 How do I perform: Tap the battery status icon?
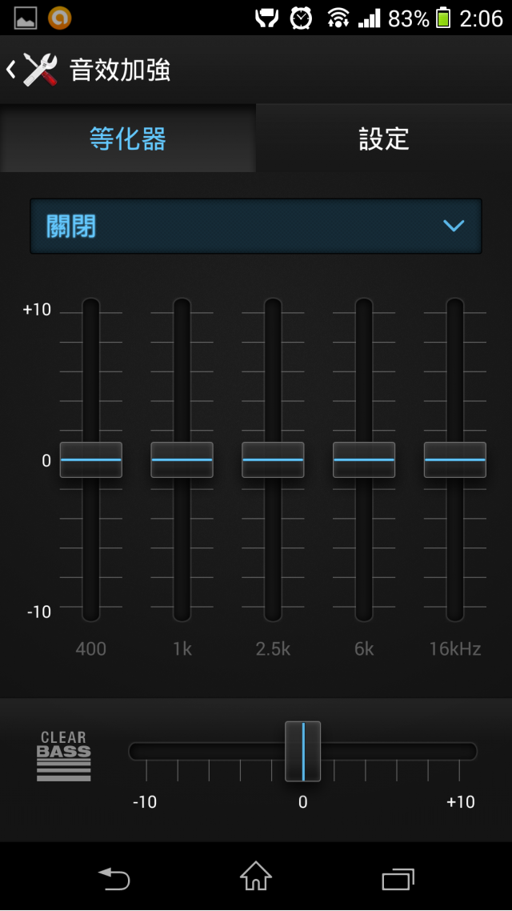(x=443, y=18)
